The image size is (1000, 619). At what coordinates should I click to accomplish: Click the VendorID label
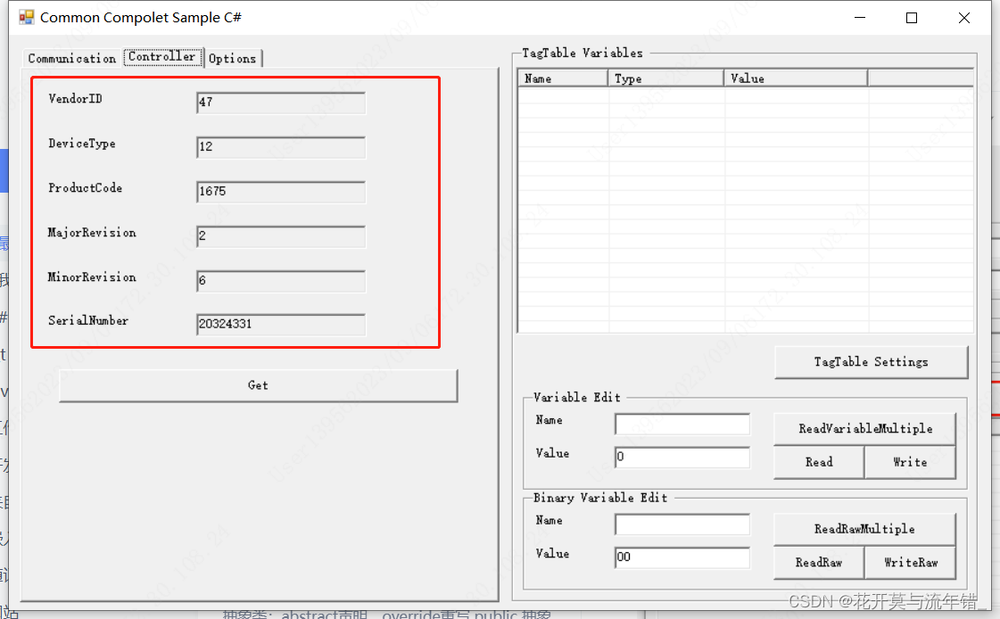(75, 99)
